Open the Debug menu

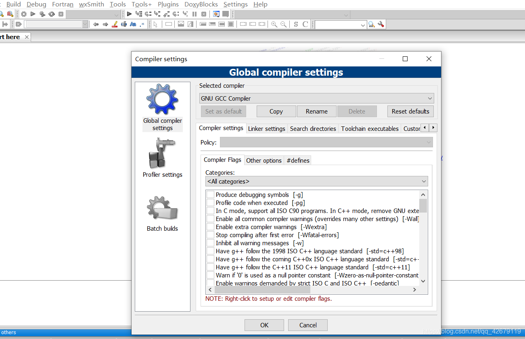[x=36, y=4]
